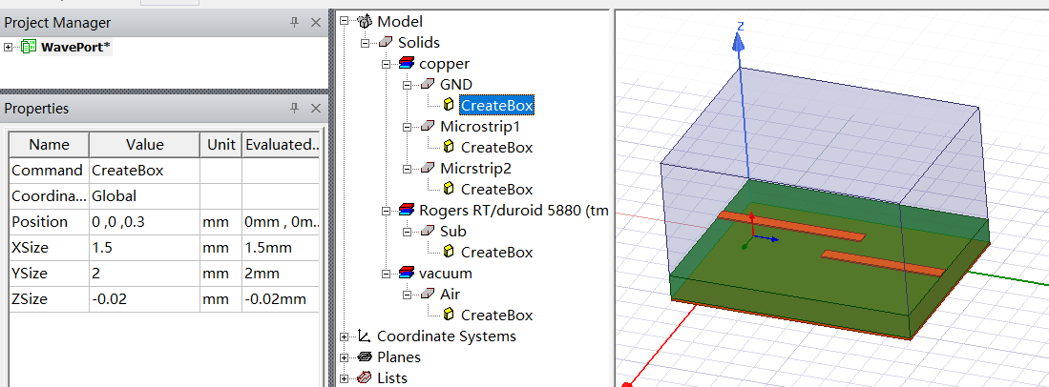Click the Rogers RT/duroid material icon

coord(406,211)
